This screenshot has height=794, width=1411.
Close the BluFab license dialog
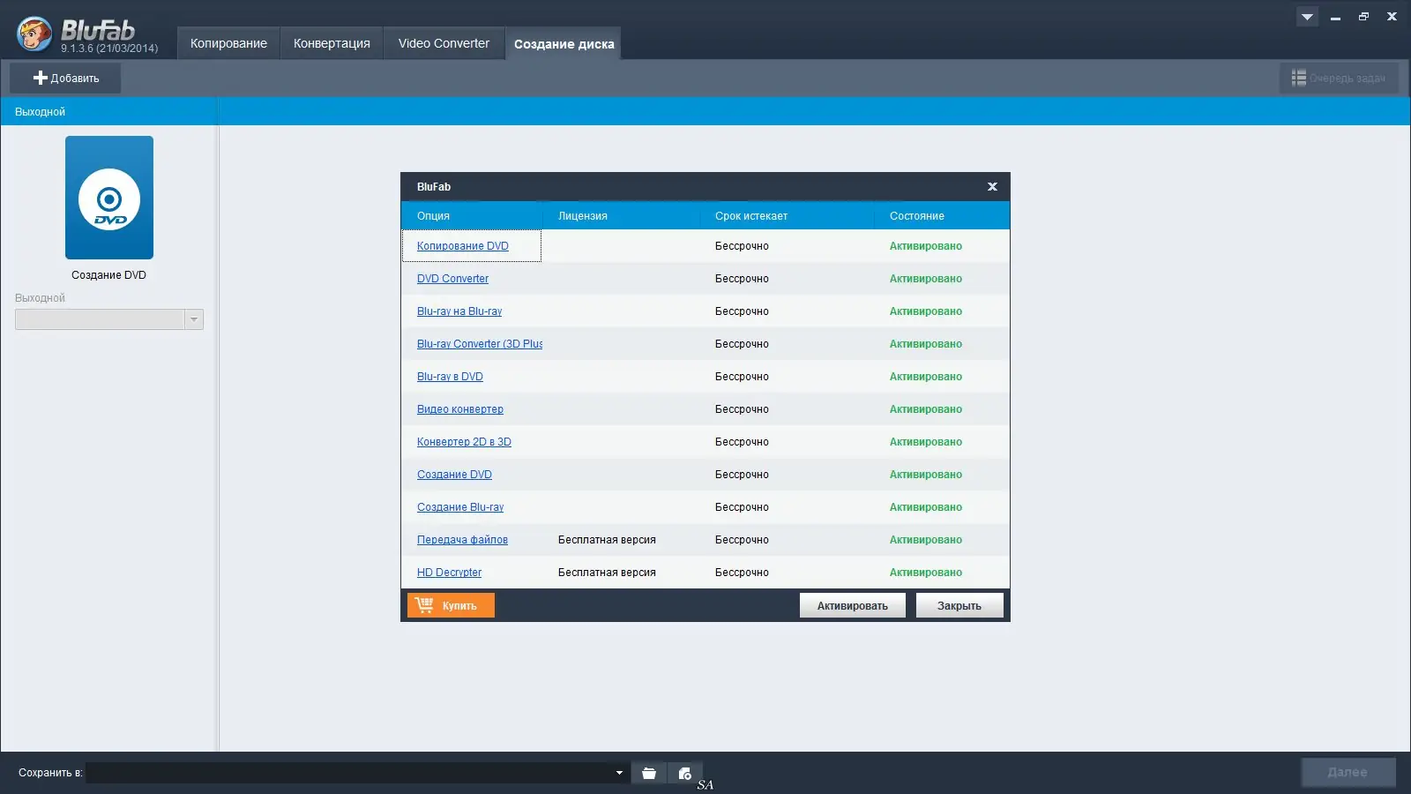(x=992, y=186)
